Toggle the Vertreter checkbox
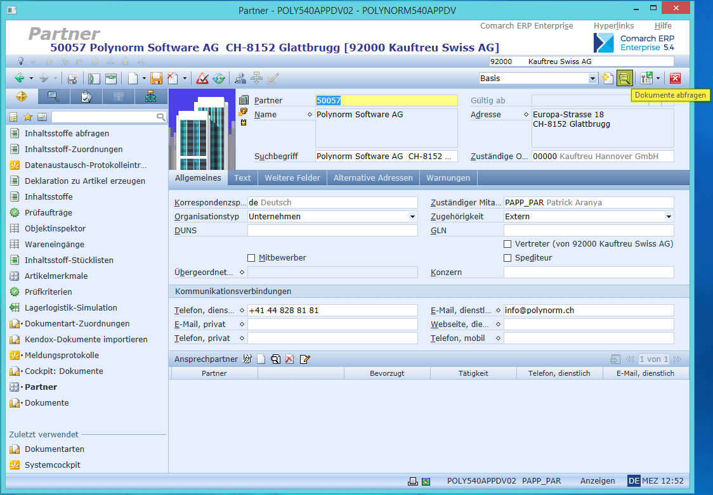The height and width of the screenshot is (495, 713). click(507, 244)
